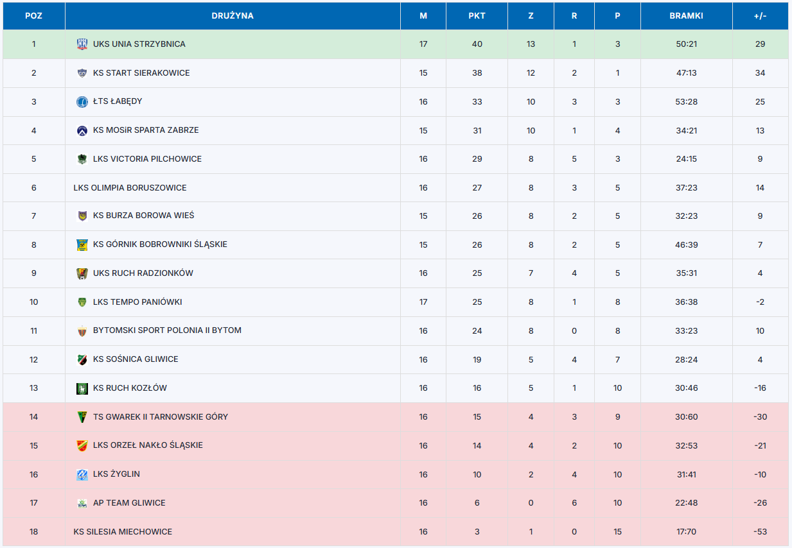The width and height of the screenshot is (792, 548).
Task: Click the KS Start Sierakowice team logo
Action: pyautogui.click(x=82, y=73)
